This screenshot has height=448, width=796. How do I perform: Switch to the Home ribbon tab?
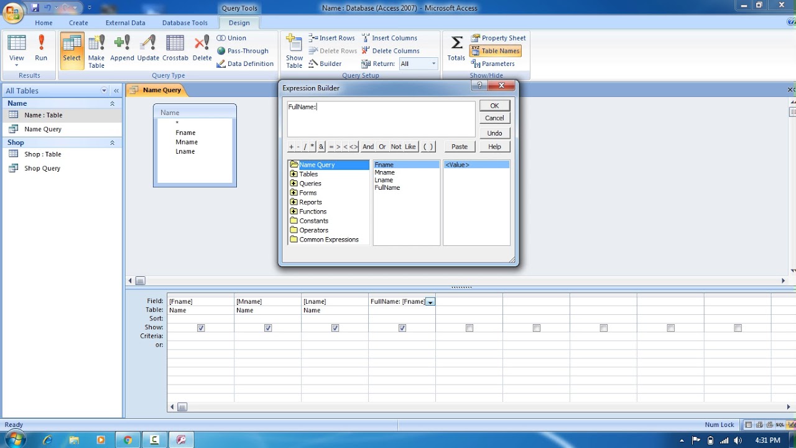tap(44, 23)
